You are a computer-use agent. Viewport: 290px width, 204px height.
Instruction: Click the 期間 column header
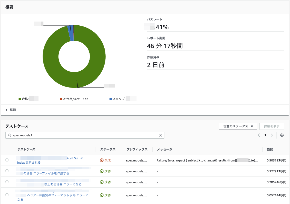pyautogui.click(x=270, y=149)
